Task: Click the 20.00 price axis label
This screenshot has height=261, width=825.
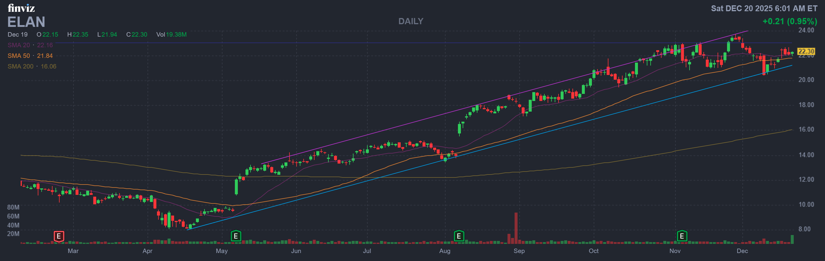Action: pos(806,80)
